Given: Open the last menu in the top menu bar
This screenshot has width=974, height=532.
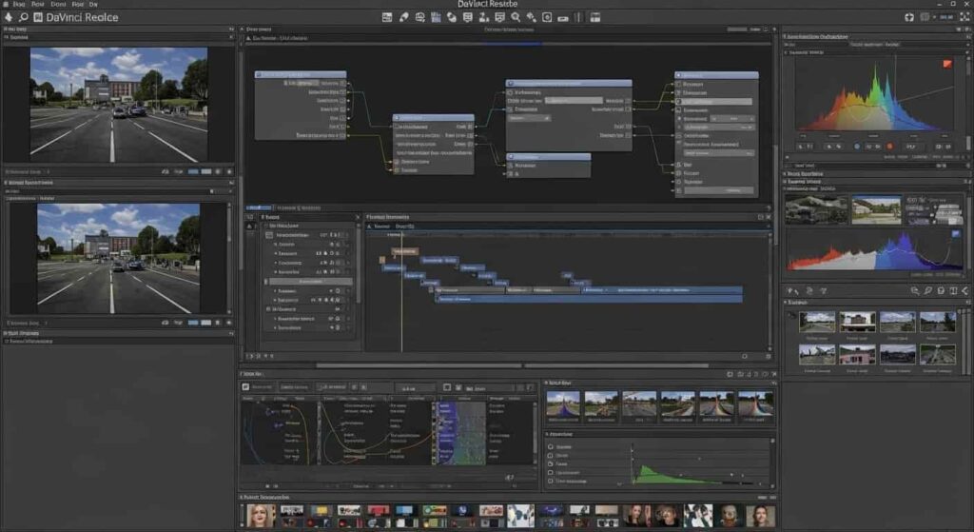Looking at the screenshot, I should coord(93,4).
